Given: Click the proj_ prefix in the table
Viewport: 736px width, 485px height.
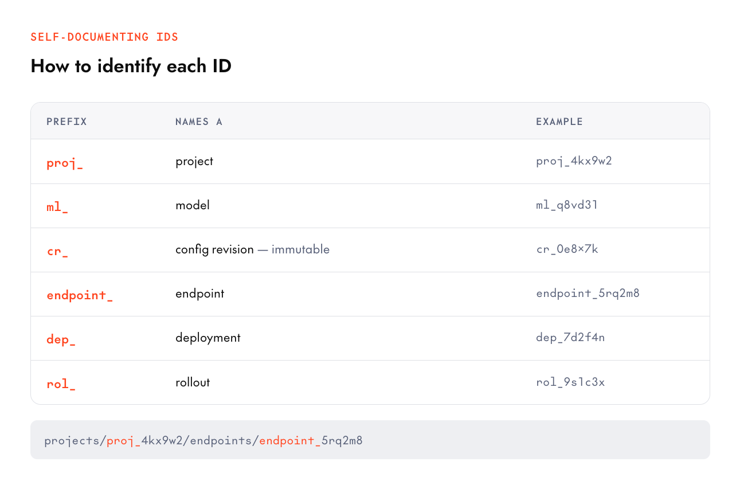Looking at the screenshot, I should [65, 163].
